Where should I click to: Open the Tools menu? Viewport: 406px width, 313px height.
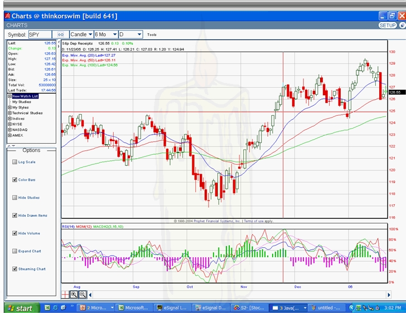point(152,35)
